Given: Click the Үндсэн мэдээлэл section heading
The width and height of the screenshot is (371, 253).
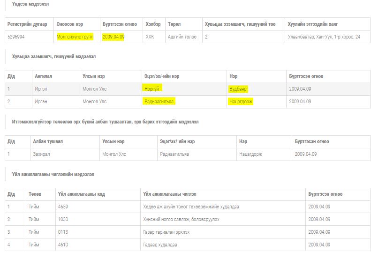Looking at the screenshot, I should 30,4.
